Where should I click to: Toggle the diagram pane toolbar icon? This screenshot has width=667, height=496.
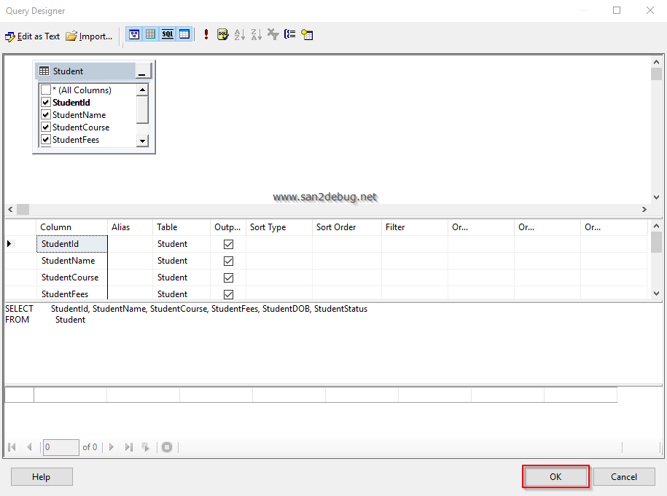click(134, 34)
